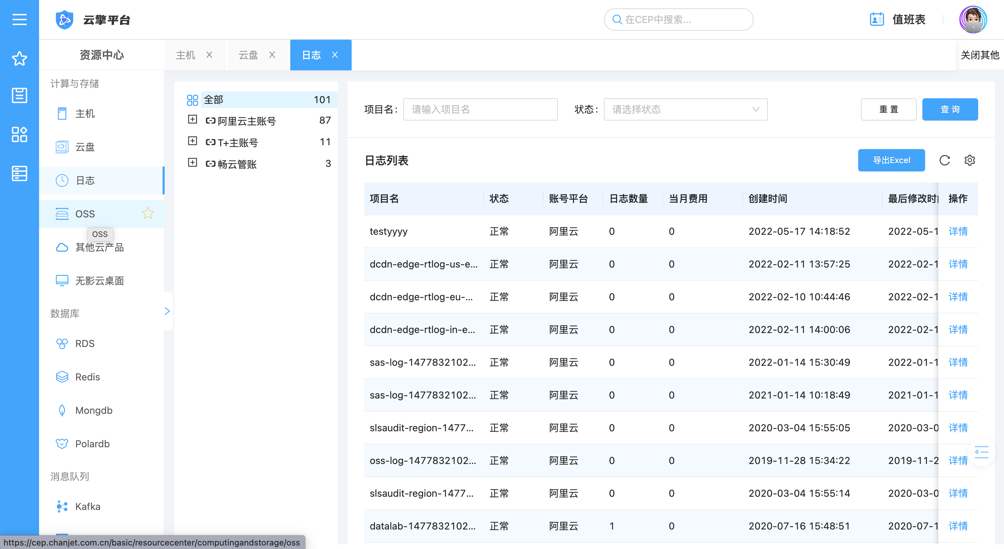
Task: Click the document list icon in left rail
Action: pos(19,95)
